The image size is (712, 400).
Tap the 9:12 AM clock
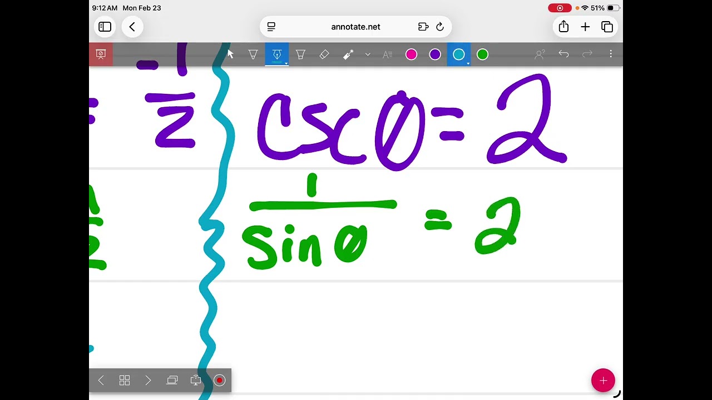pyautogui.click(x=105, y=8)
